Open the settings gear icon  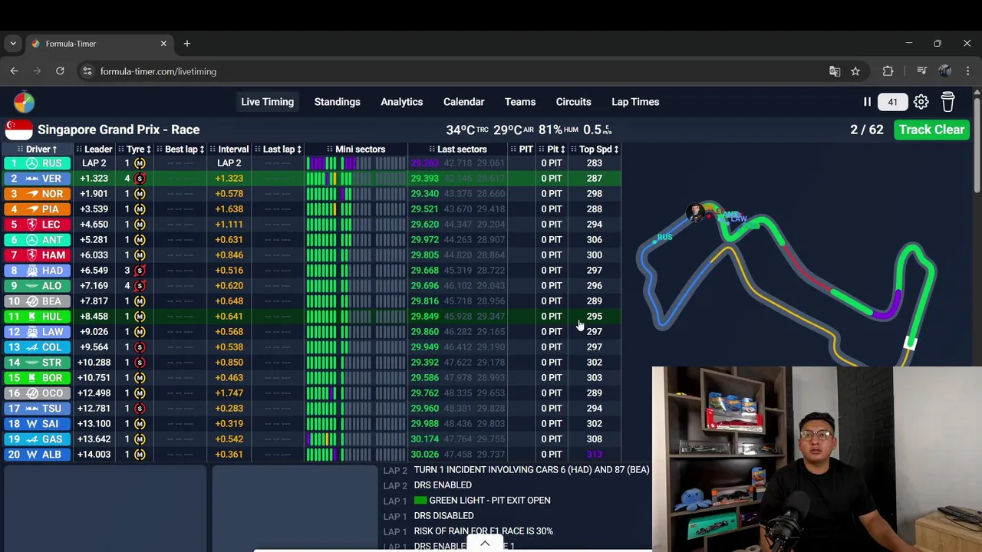tap(921, 102)
